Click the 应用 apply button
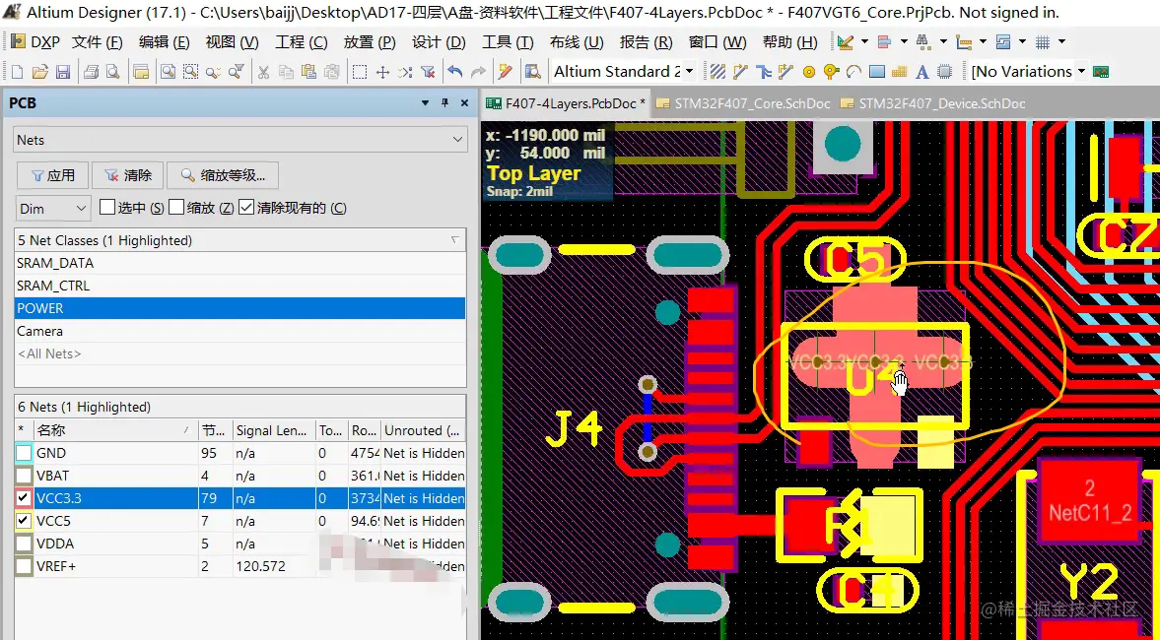1160x640 pixels. click(52, 175)
